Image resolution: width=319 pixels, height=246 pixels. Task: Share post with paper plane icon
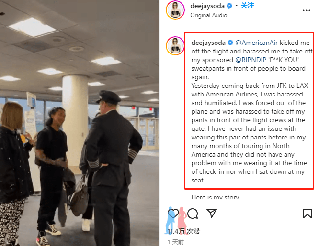click(212, 213)
